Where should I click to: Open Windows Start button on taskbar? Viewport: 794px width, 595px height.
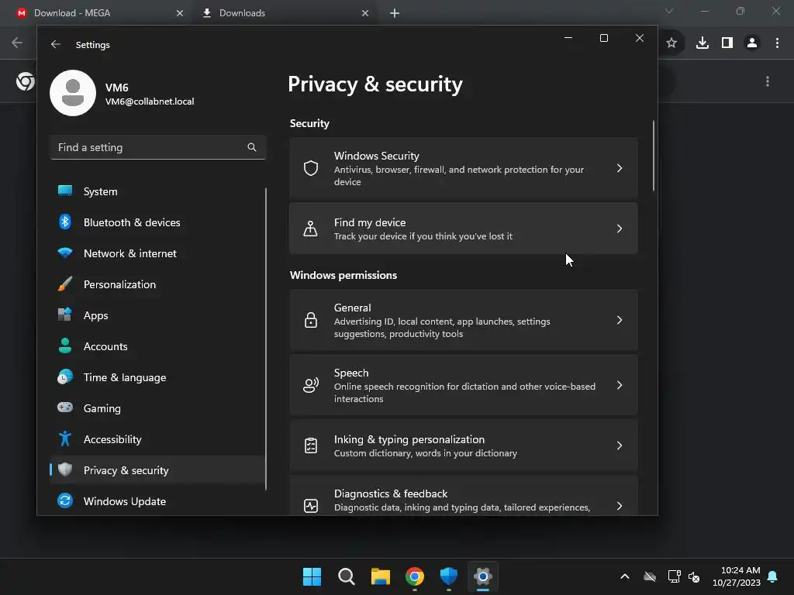312,576
